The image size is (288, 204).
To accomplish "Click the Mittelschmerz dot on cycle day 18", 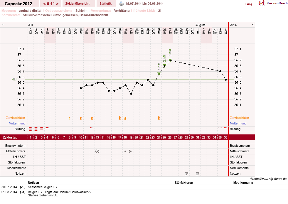I will (125, 151).
